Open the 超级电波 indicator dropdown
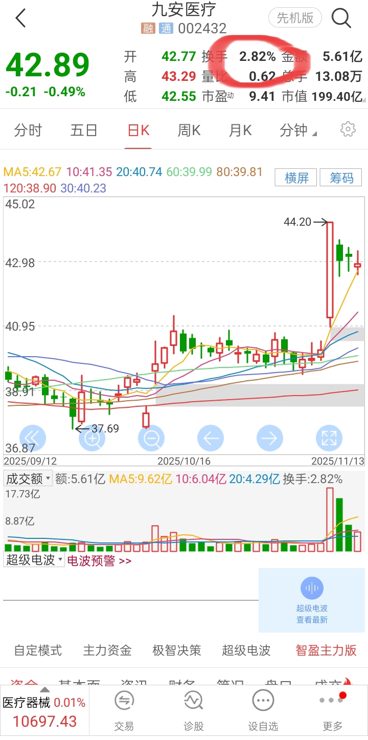 tap(34, 560)
